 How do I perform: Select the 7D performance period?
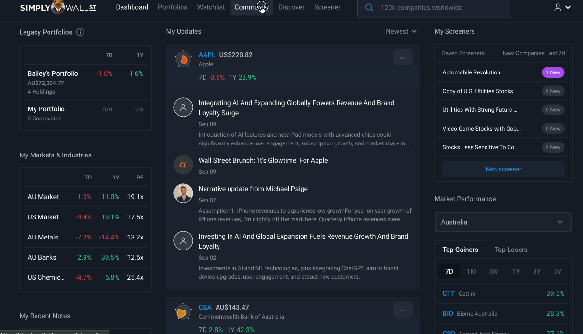[x=449, y=271]
